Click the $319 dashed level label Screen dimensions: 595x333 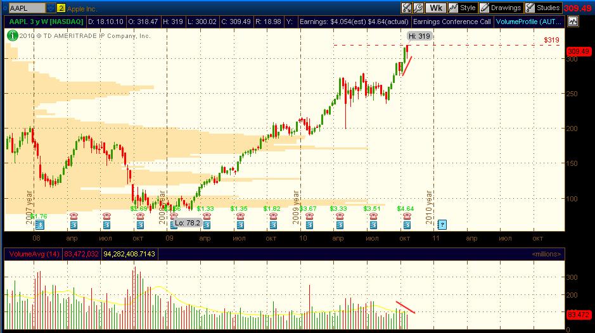coord(551,40)
